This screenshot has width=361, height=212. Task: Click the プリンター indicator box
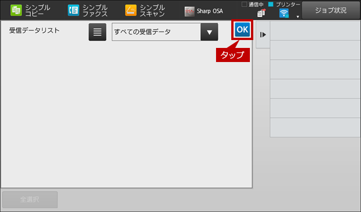pos(271,4)
